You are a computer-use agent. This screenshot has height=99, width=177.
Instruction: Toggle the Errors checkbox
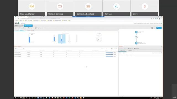[x=119, y=53]
